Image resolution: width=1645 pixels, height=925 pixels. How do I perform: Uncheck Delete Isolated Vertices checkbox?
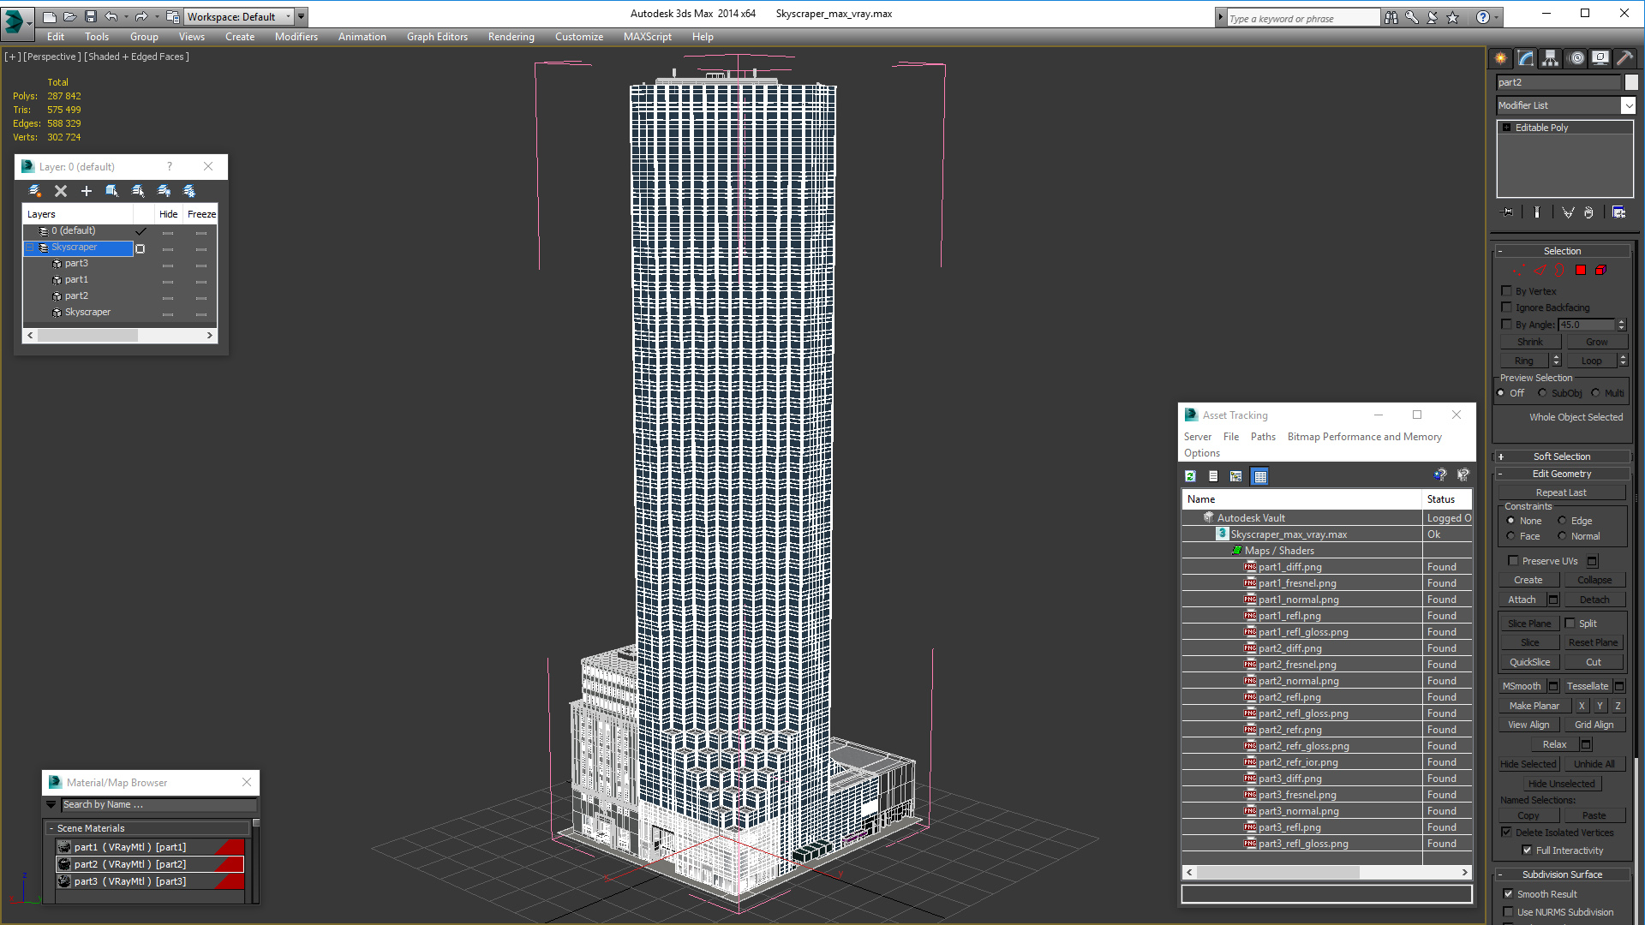coord(1507,832)
